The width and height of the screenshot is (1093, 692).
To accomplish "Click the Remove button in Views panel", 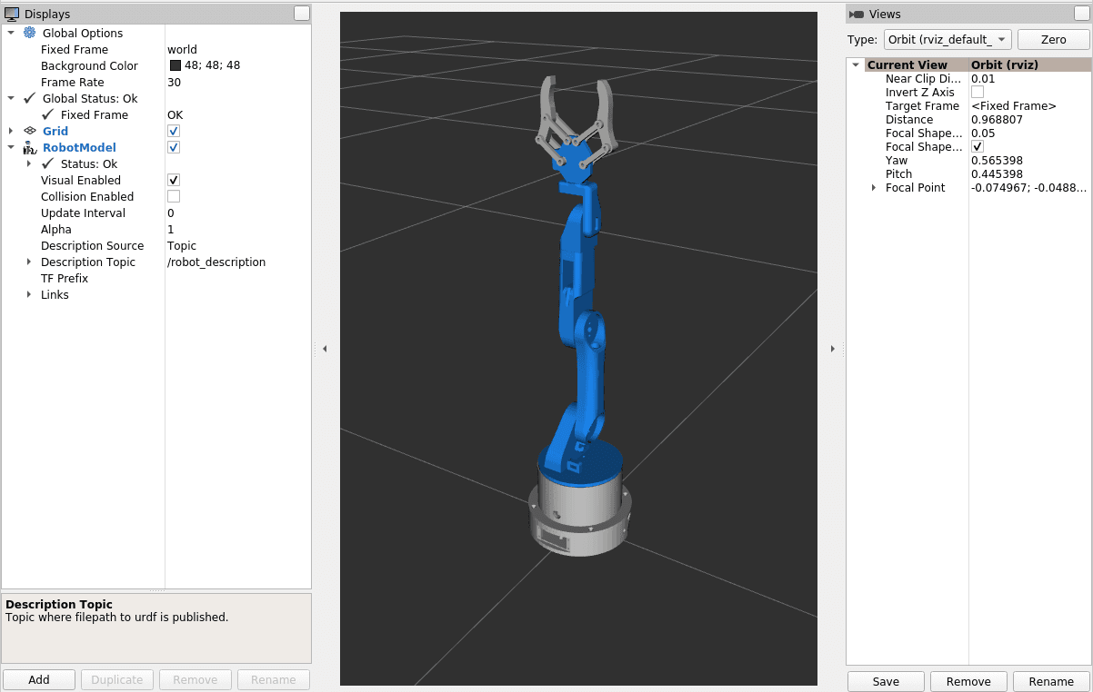I will click(968, 681).
